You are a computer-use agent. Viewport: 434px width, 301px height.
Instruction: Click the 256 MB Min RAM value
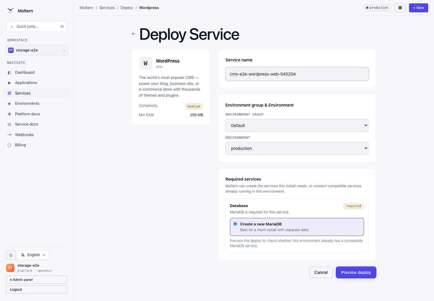coord(197,115)
